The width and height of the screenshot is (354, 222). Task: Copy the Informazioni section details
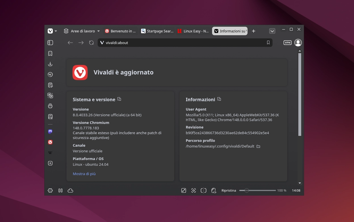[x=219, y=99]
